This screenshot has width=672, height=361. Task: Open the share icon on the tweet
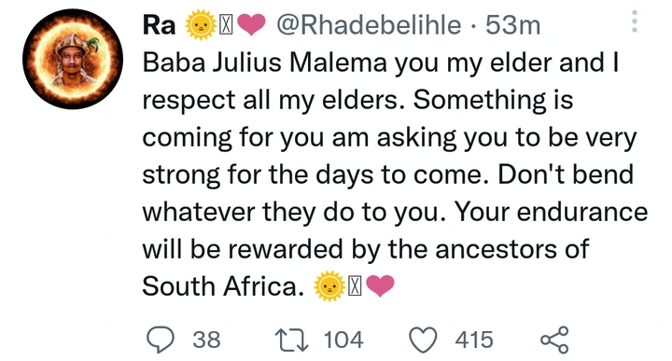pos(554,340)
